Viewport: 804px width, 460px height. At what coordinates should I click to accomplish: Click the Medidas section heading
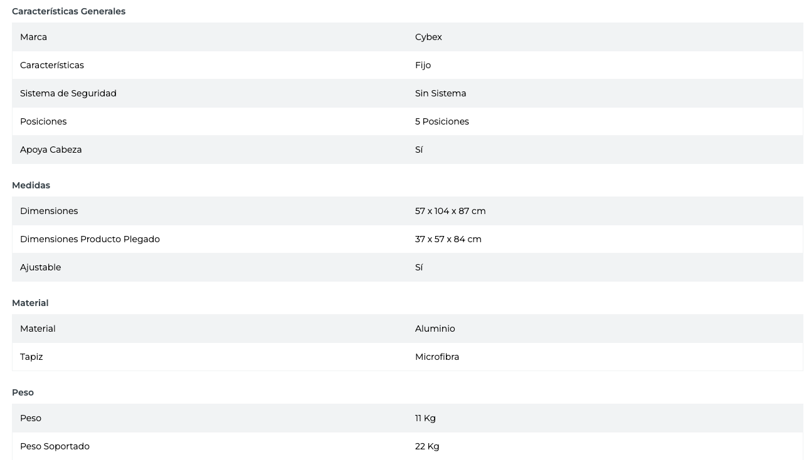click(x=31, y=185)
